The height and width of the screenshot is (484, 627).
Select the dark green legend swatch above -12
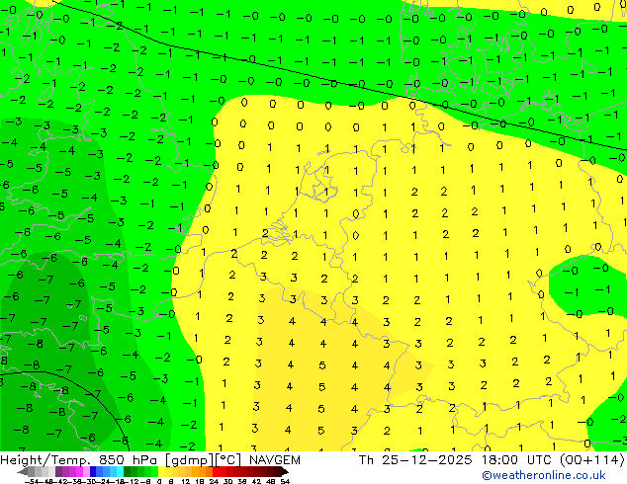pyautogui.click(x=127, y=471)
